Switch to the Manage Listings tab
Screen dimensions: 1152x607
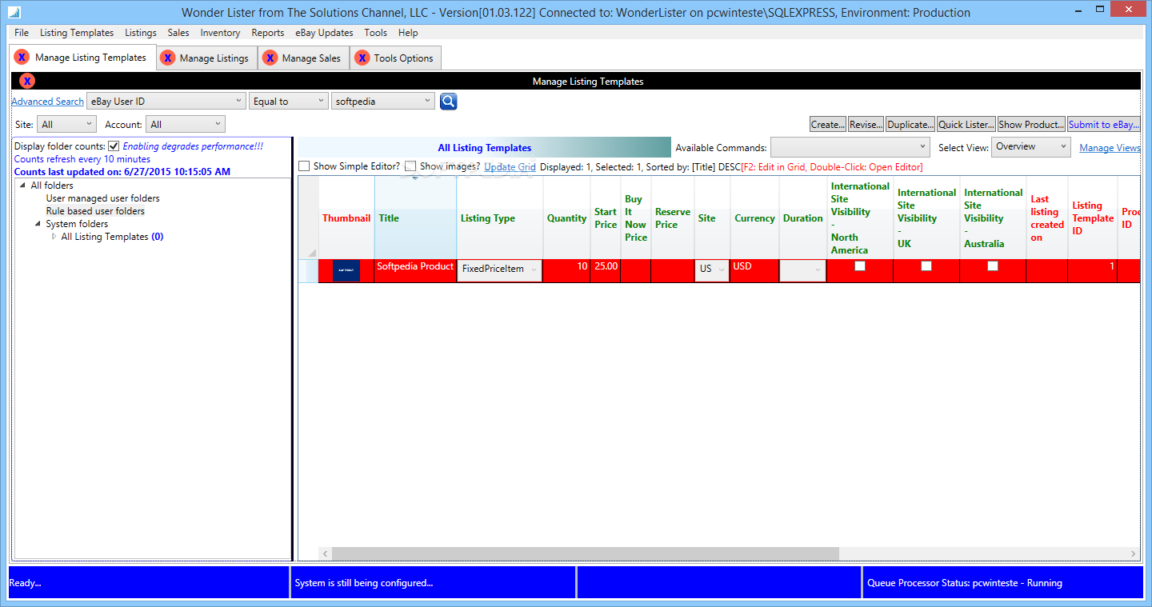207,58
